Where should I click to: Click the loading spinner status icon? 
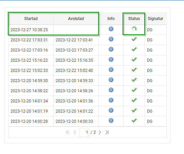pos(134,29)
